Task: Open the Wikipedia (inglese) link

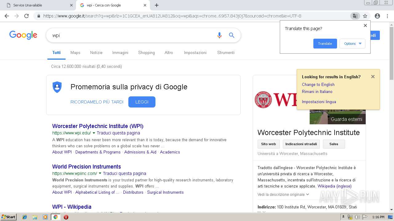Action: [x=334, y=186]
